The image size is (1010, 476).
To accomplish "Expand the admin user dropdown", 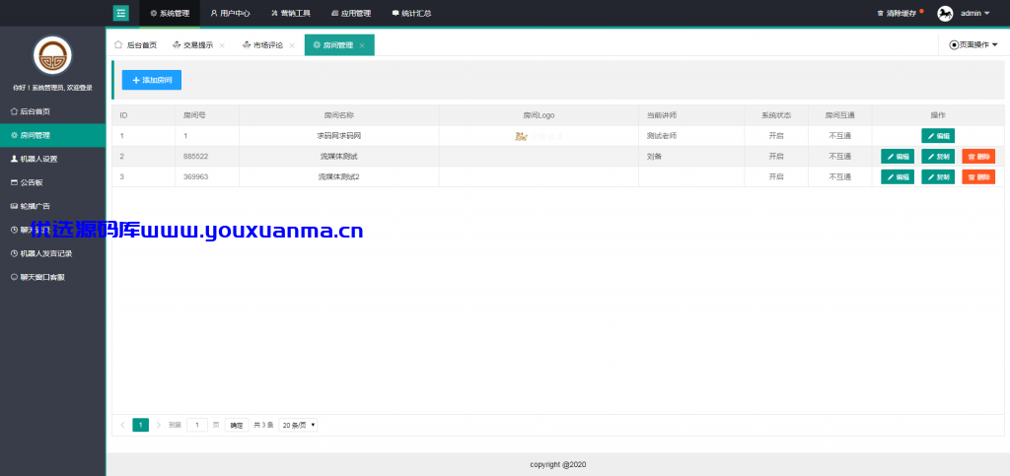I will [974, 13].
